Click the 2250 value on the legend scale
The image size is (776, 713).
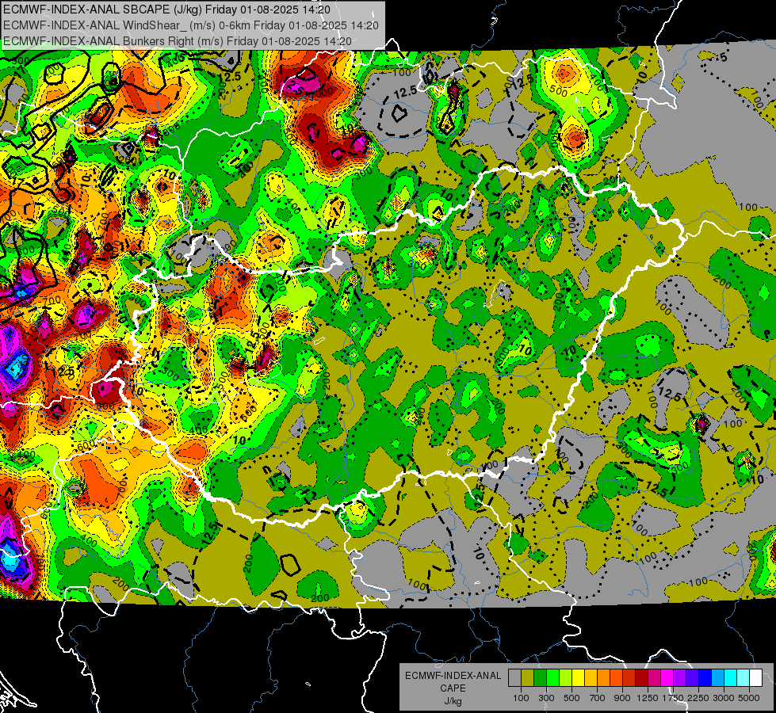[x=699, y=698]
